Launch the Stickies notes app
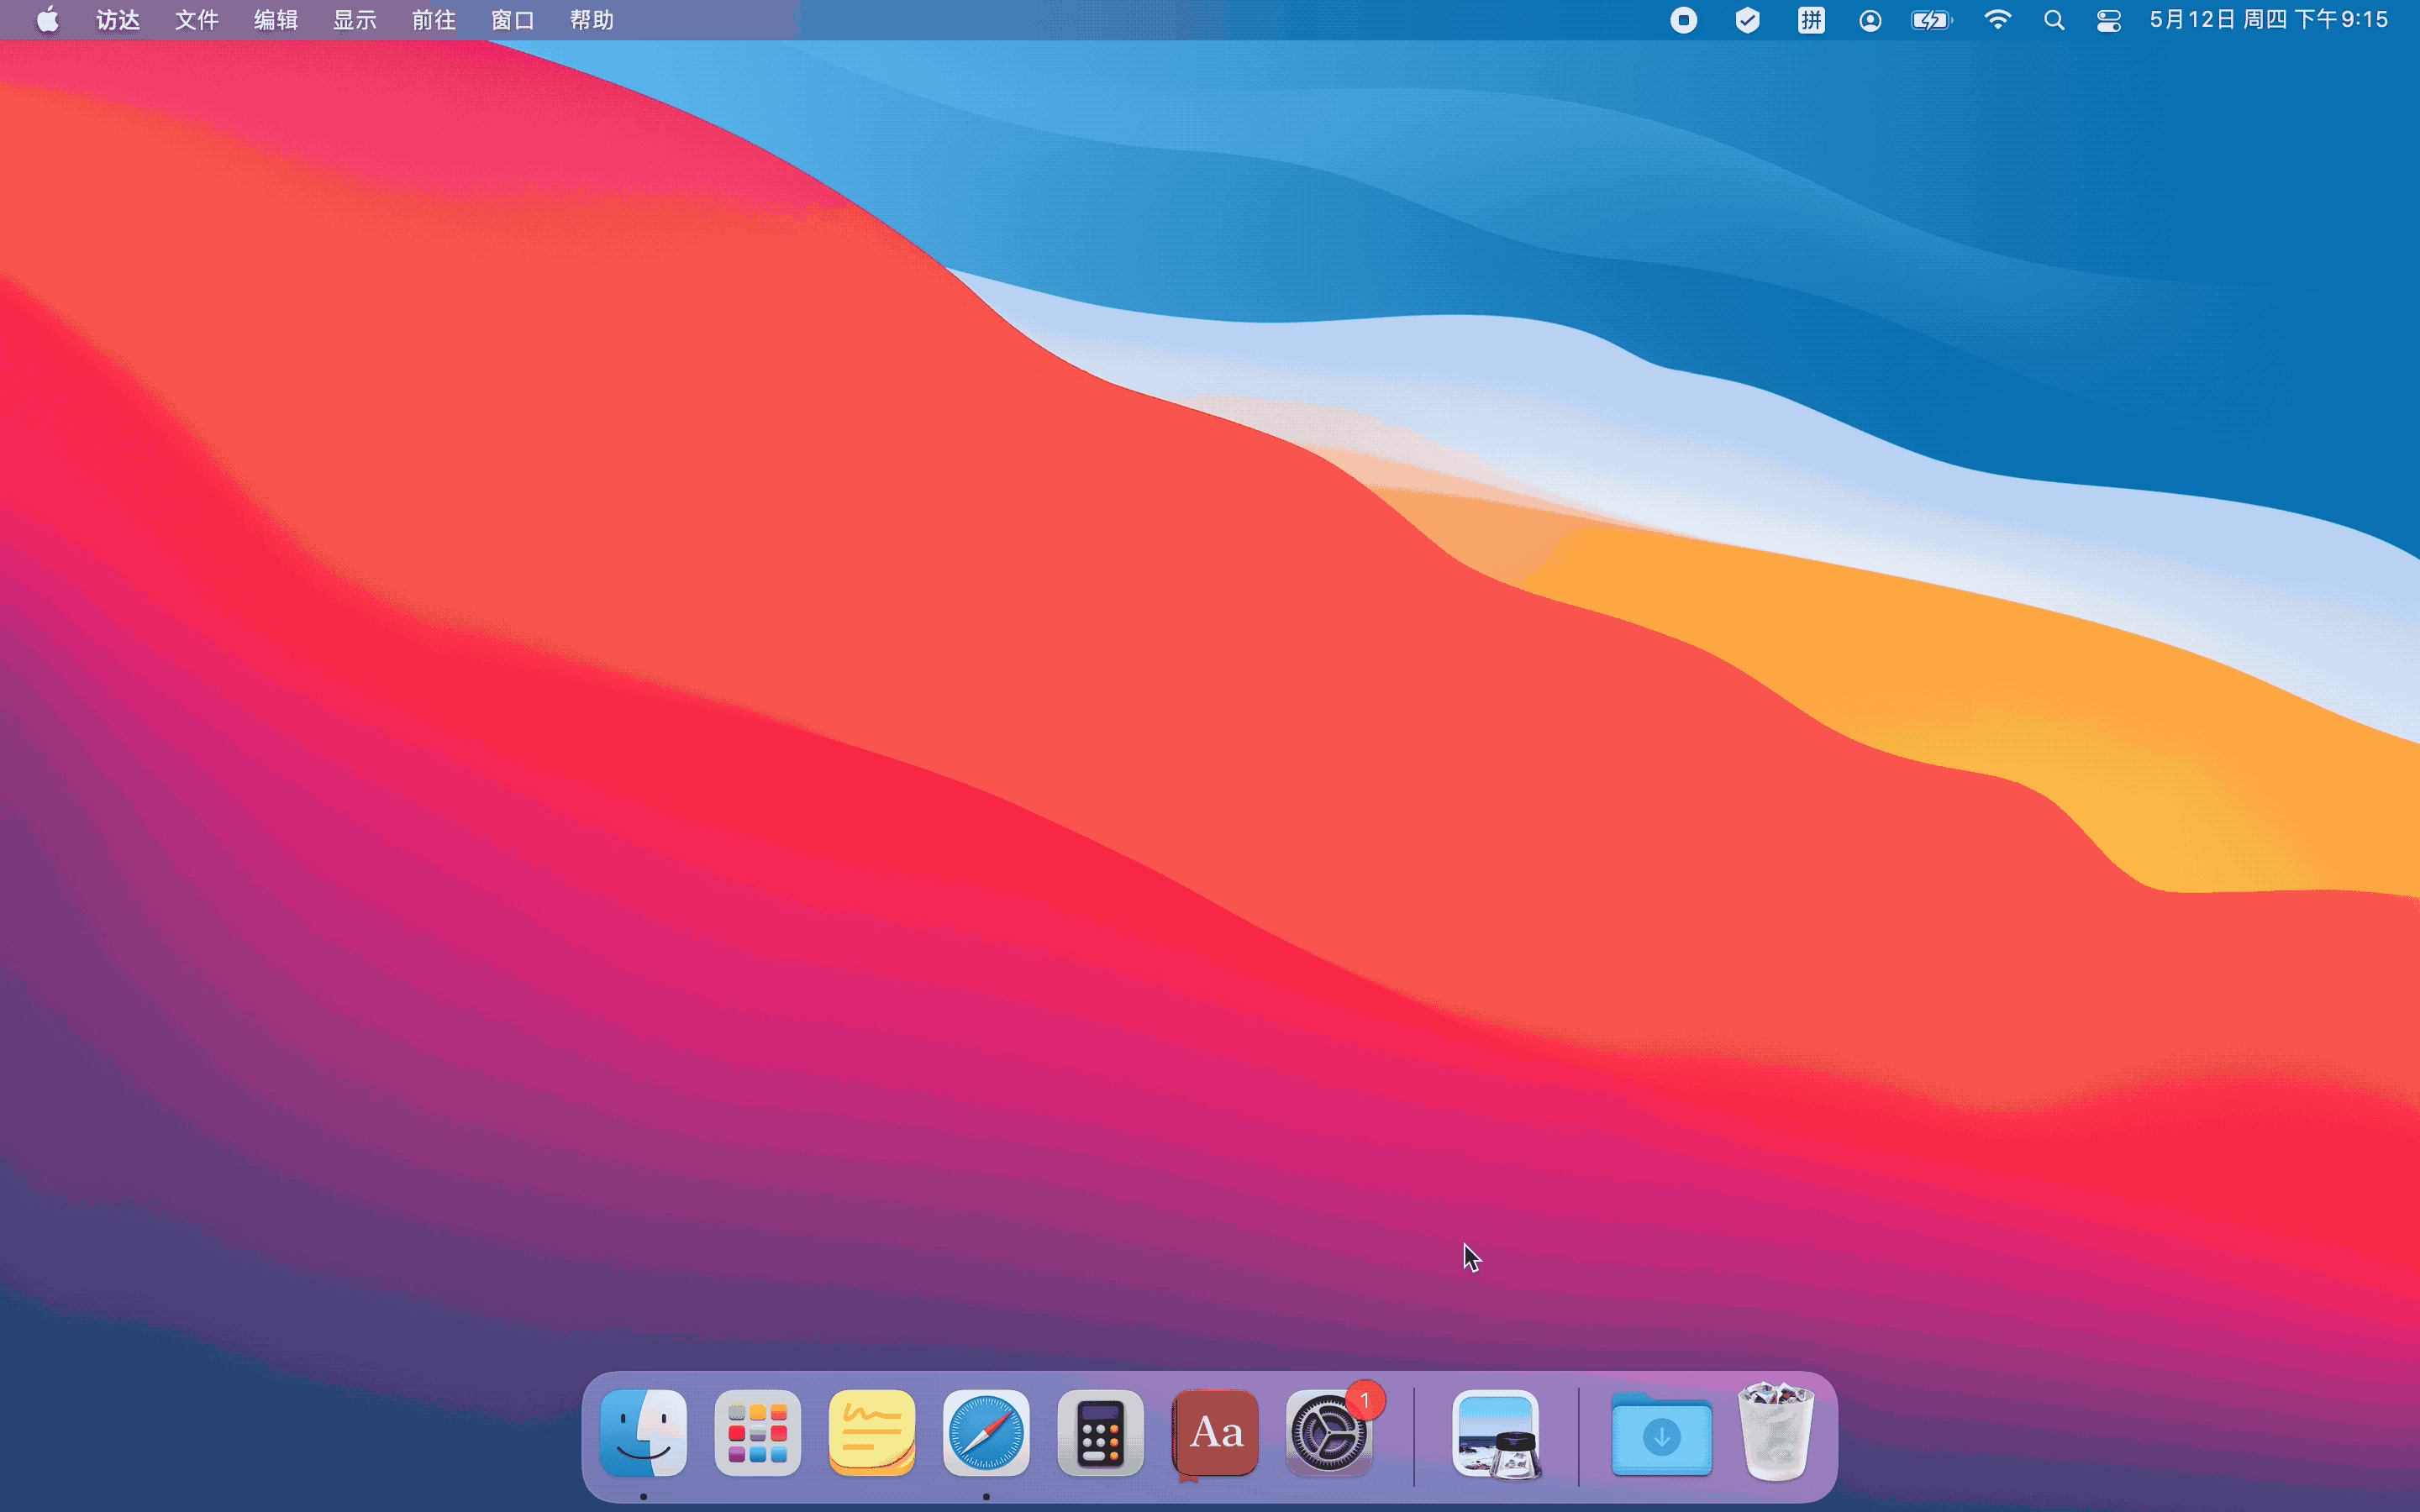This screenshot has width=2420, height=1512. 871,1433
